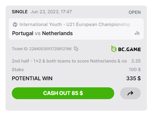
Task: Open match statistics bar chart icon
Action: (137, 33)
